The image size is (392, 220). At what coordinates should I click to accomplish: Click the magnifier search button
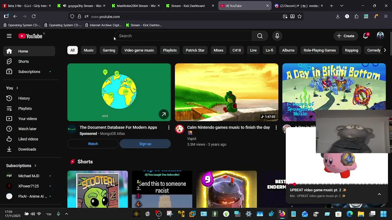pyautogui.click(x=260, y=36)
